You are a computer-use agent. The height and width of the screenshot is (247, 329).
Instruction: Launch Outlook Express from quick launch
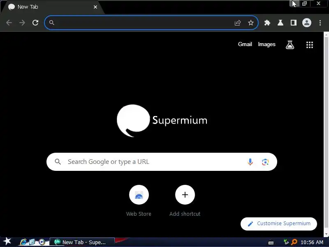32,242
